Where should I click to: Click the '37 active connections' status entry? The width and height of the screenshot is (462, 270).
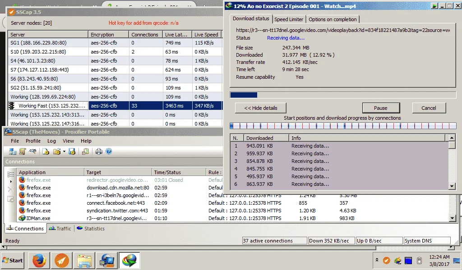click(274, 241)
